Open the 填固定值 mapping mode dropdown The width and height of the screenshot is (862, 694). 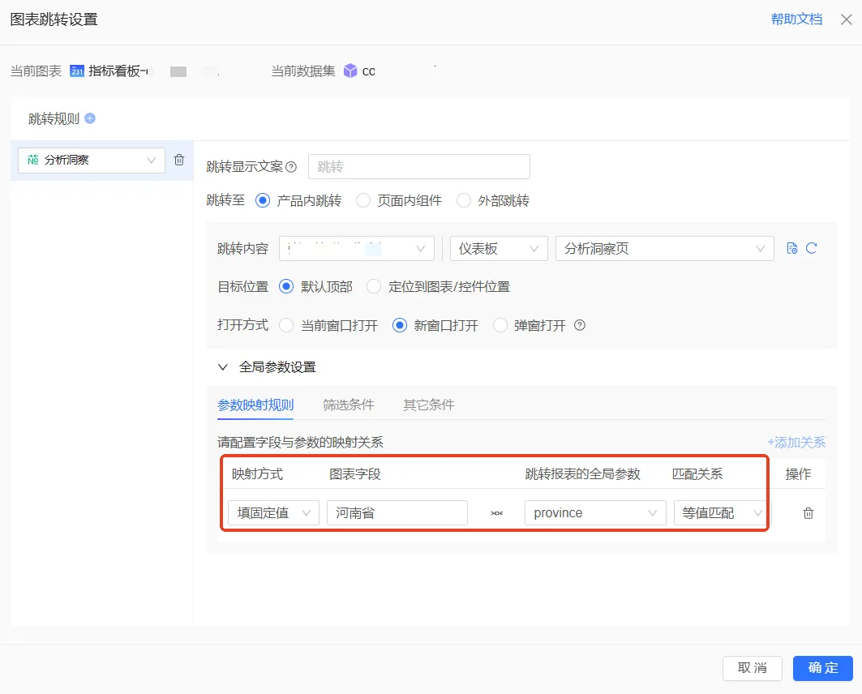click(274, 513)
